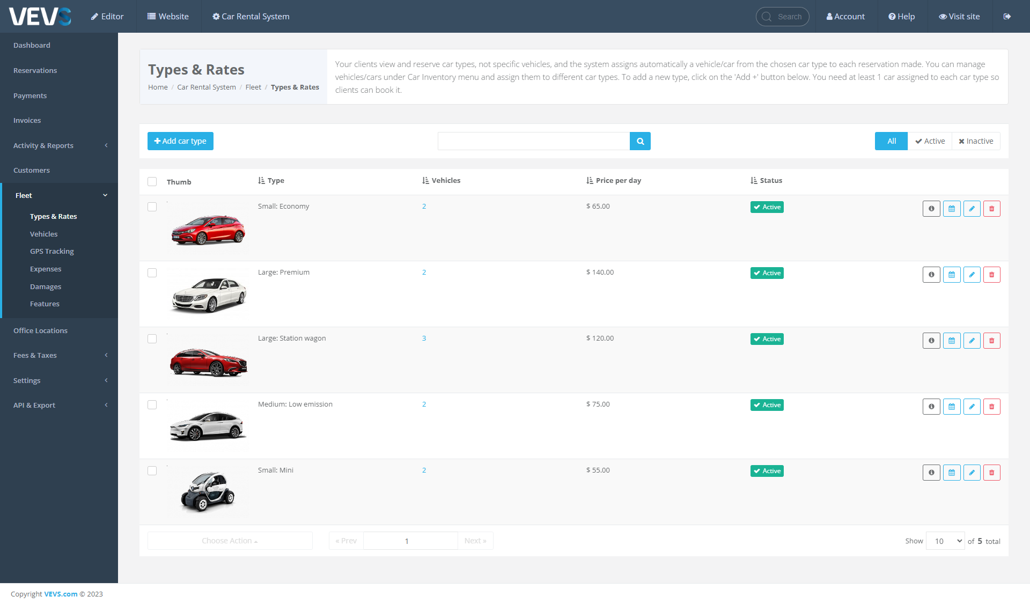
Task: Toggle the select-all checkbox in the table header
Action: tap(152, 182)
